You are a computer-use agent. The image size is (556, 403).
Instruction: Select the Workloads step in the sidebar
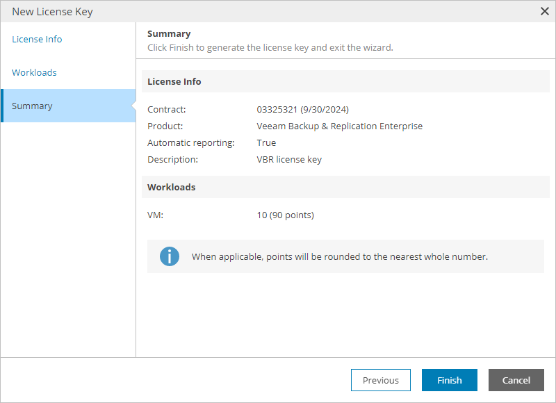click(34, 72)
